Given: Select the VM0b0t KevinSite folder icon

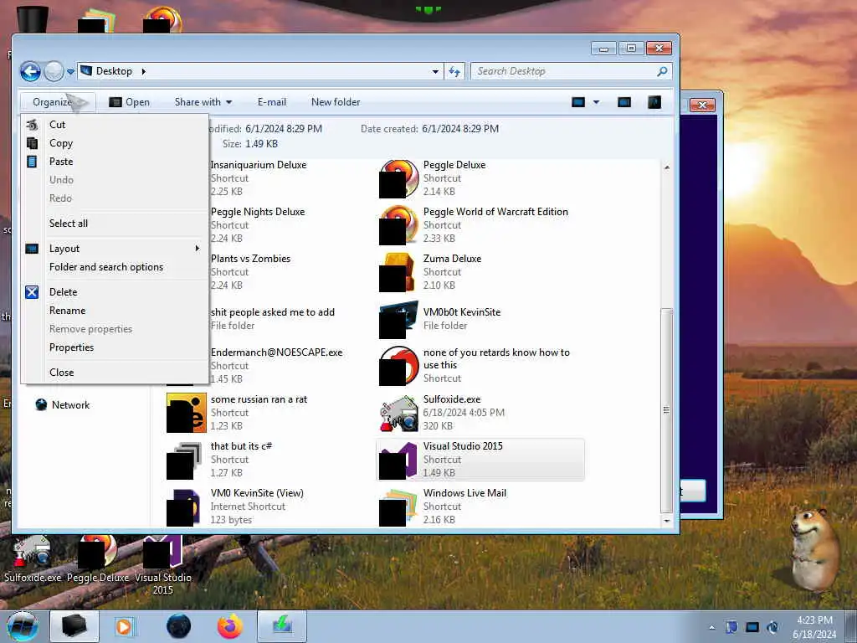Looking at the screenshot, I should pyautogui.click(x=399, y=319).
